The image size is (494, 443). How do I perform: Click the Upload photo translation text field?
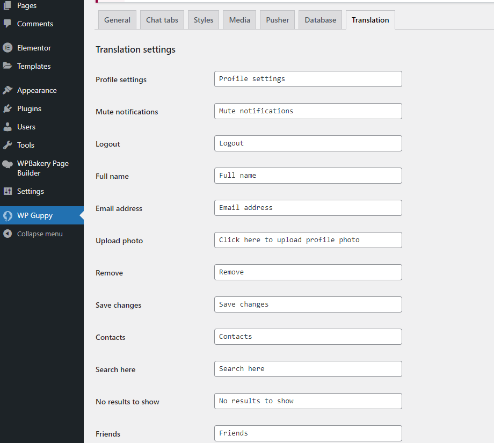click(308, 240)
